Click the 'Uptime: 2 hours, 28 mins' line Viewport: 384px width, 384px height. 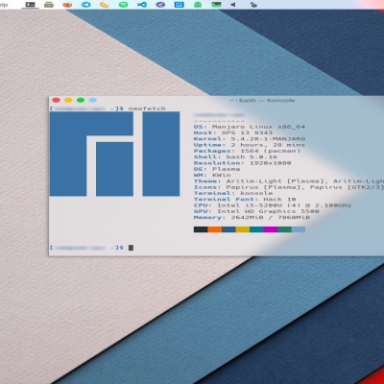coord(250,145)
